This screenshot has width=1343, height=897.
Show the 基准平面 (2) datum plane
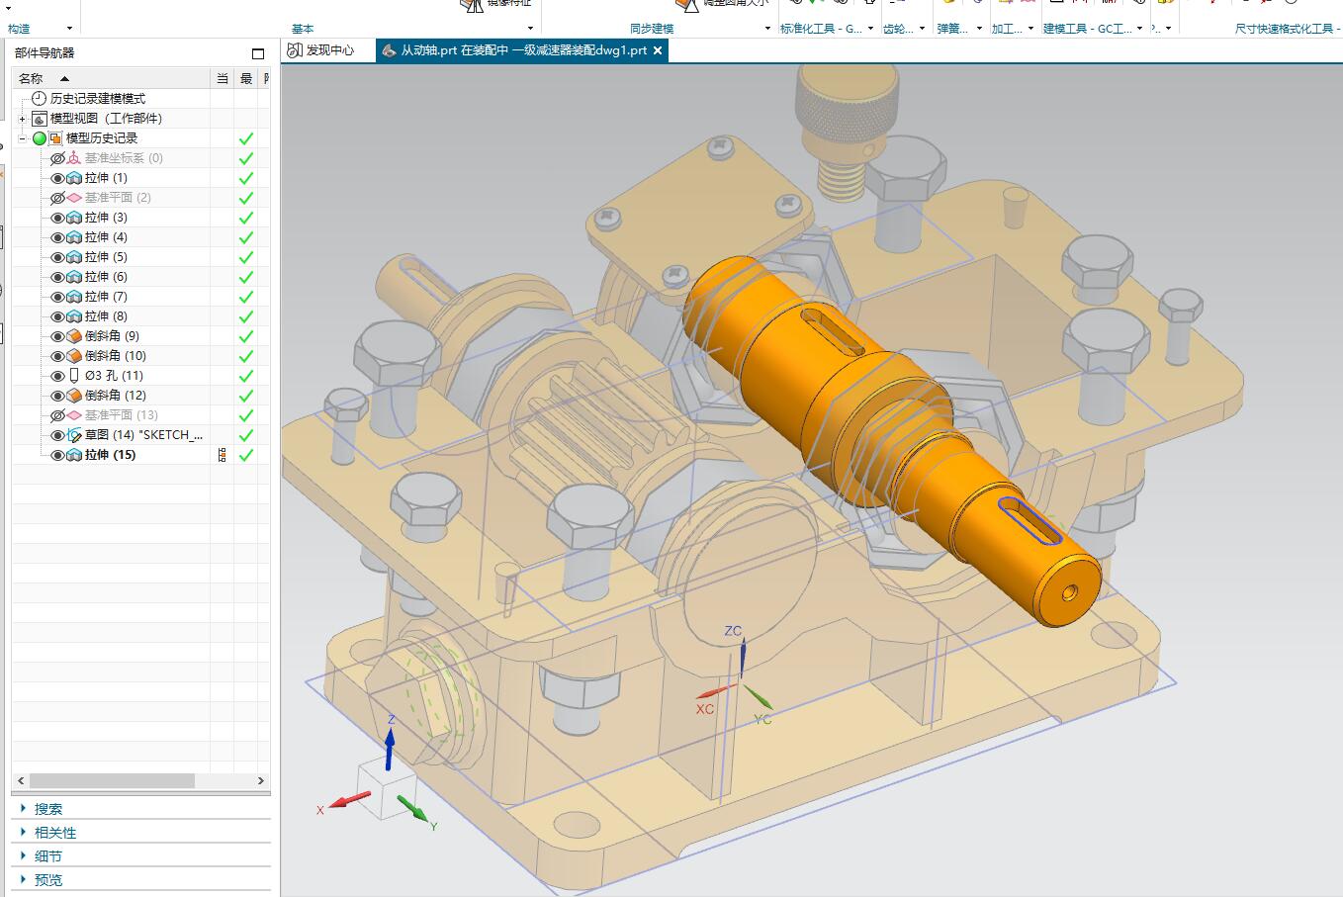(x=57, y=198)
